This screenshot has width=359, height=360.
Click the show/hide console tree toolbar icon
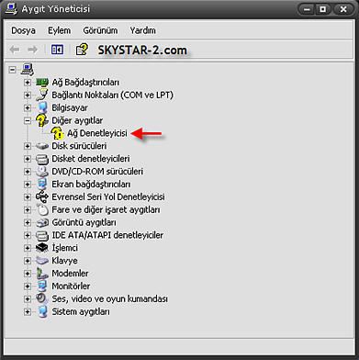tap(57, 50)
